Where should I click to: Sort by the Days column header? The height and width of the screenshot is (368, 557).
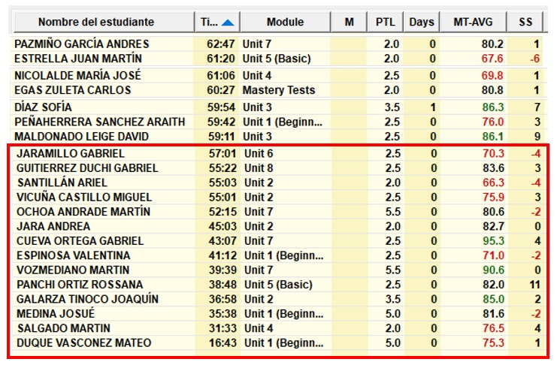[x=421, y=22]
